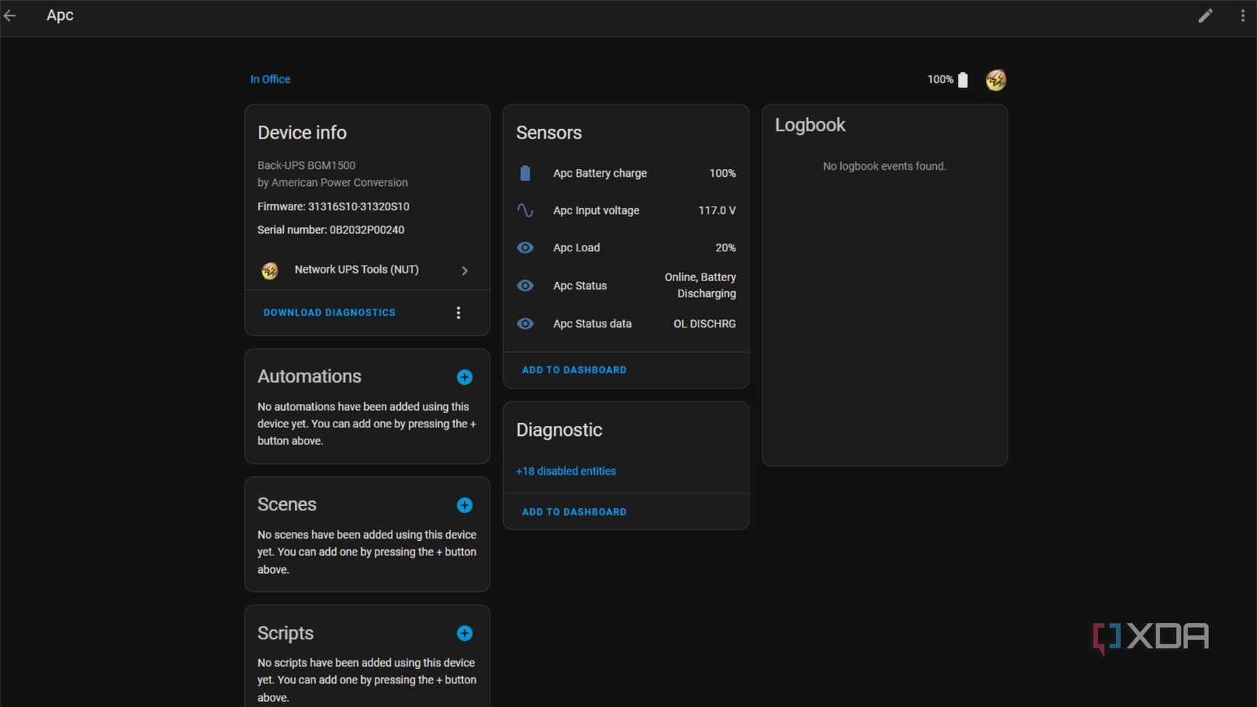Click the eye icon for Apc Status

(525, 286)
